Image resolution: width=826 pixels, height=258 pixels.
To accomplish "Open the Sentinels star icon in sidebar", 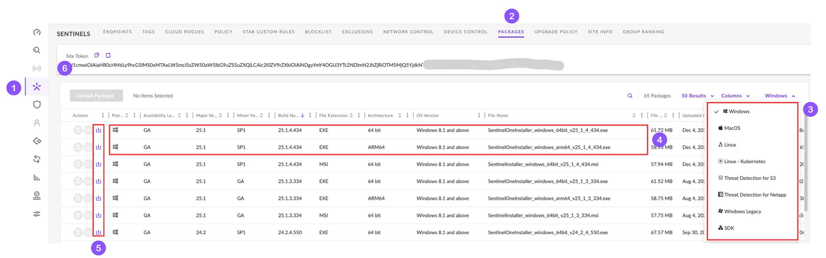I will coord(37,86).
